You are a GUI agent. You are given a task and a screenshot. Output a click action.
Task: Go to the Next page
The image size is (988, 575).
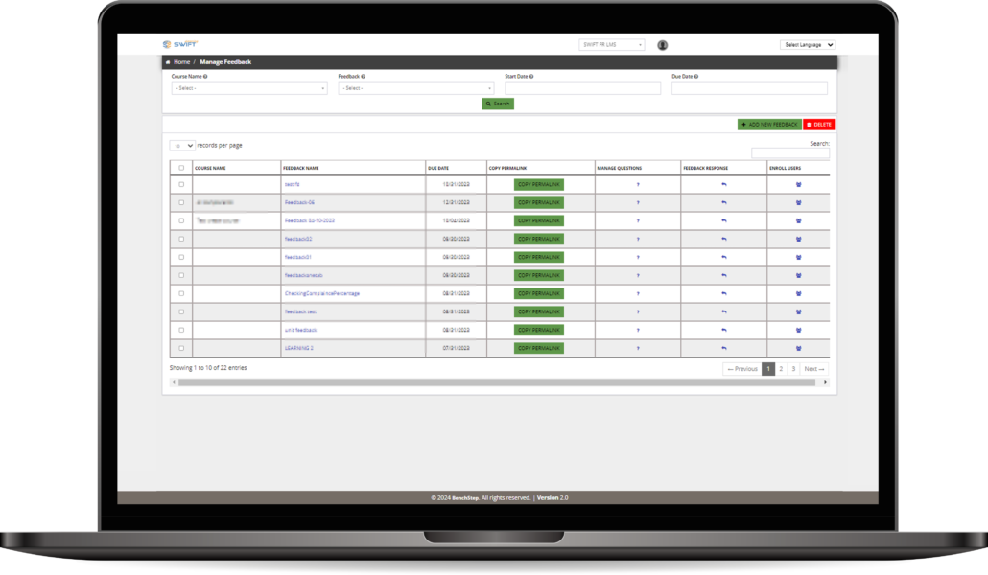pos(814,369)
